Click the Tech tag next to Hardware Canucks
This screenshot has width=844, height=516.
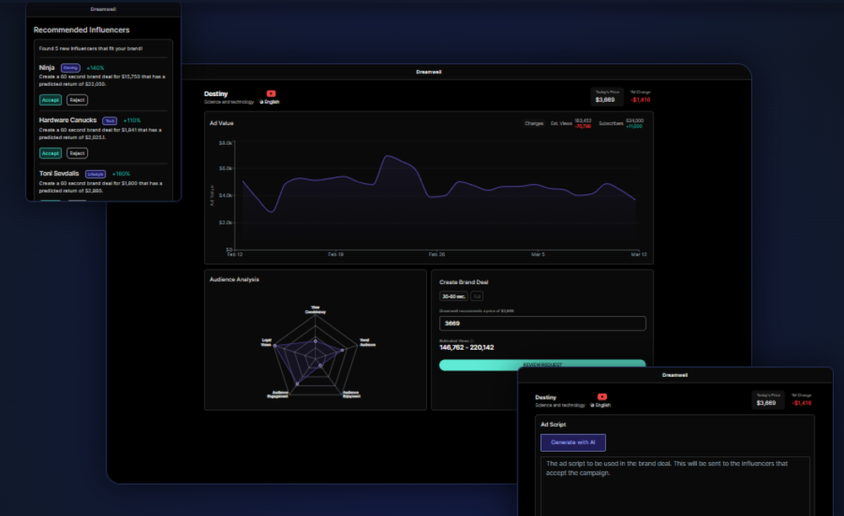[x=109, y=121]
